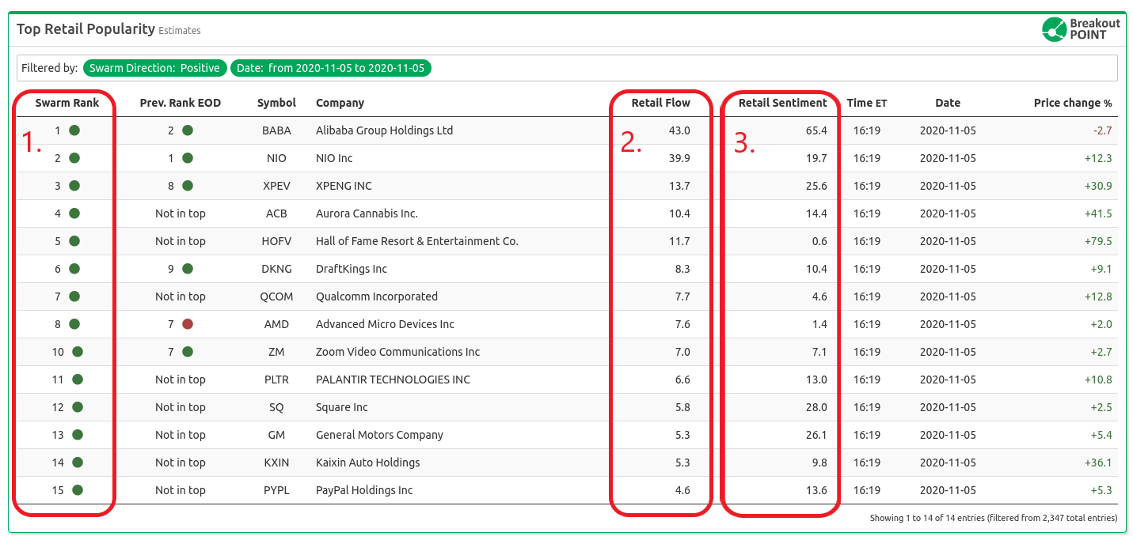
Task: Click DKNG's green previous-rank dot
Action: tap(188, 269)
